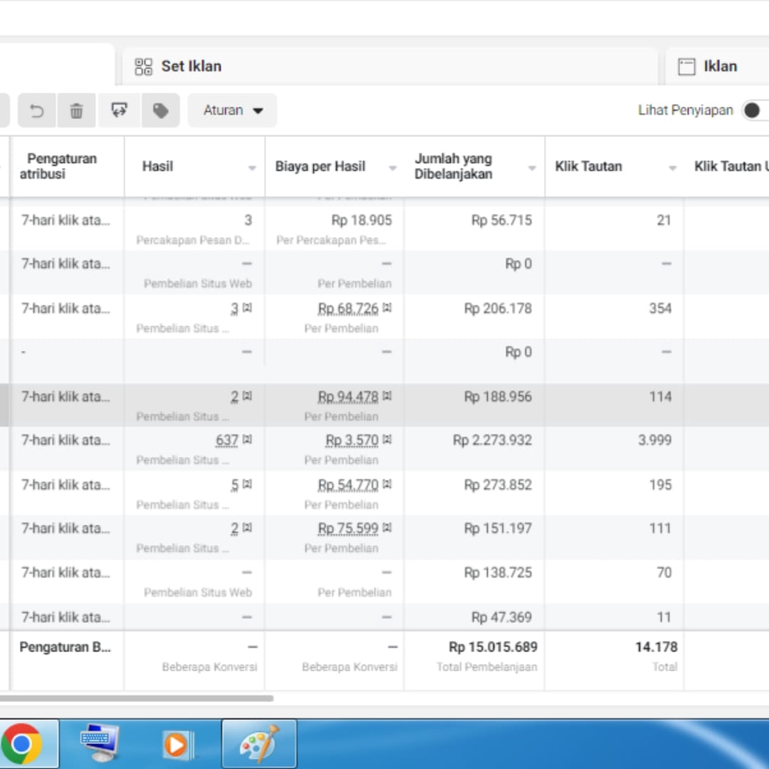
Task: Open the Aturan dropdown
Action: 232,111
